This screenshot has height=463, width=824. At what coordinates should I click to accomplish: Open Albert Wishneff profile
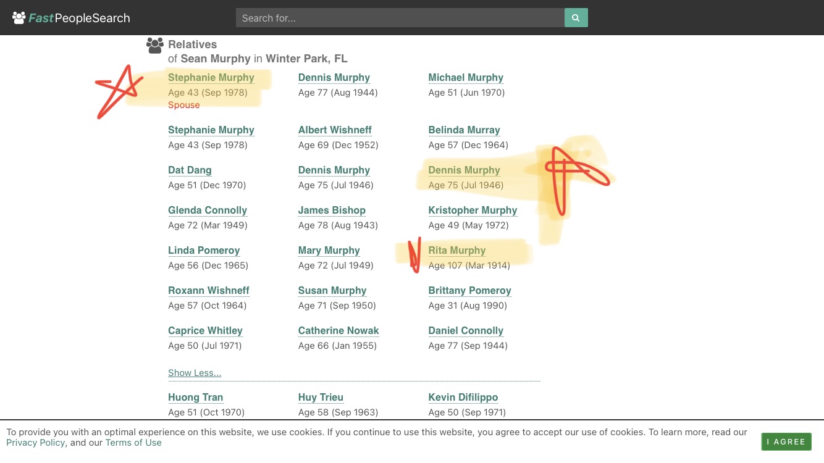(x=335, y=130)
